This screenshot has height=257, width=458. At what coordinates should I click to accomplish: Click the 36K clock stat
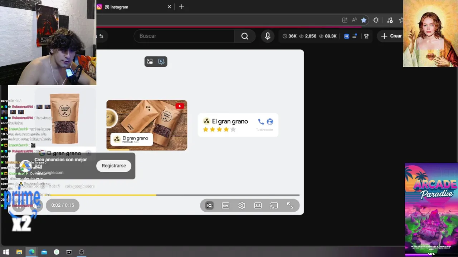click(289, 36)
